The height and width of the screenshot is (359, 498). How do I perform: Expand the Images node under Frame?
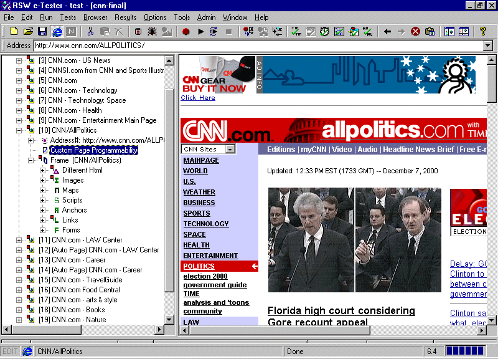point(42,180)
